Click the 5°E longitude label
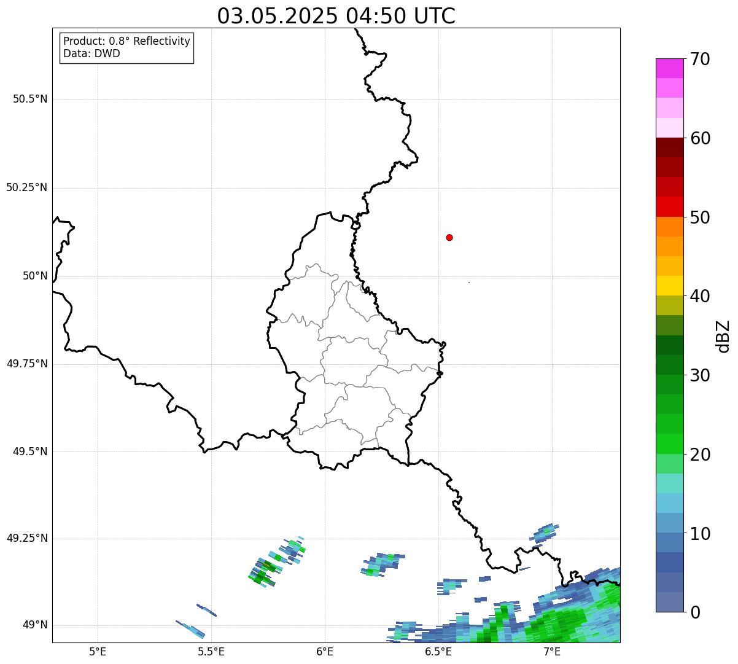The height and width of the screenshot is (664, 738). tap(98, 652)
